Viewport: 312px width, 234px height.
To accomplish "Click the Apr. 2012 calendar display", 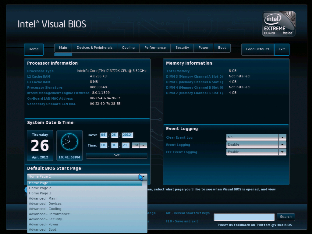I will click(40, 145).
